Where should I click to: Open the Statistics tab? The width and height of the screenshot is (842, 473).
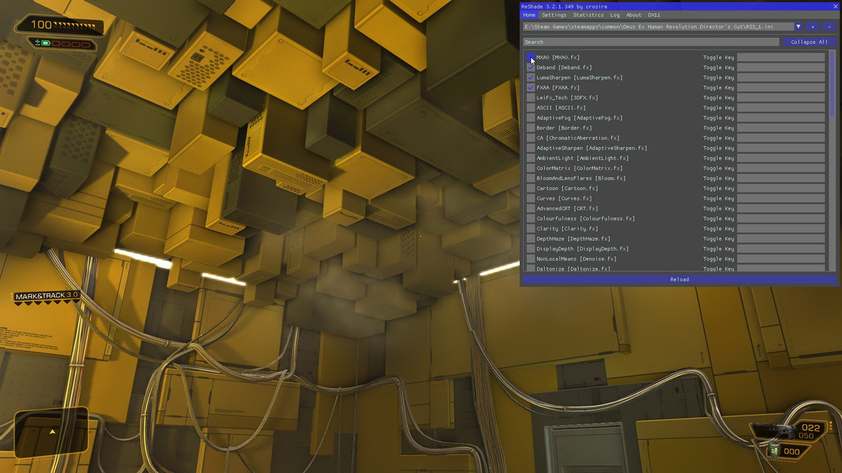click(x=588, y=15)
